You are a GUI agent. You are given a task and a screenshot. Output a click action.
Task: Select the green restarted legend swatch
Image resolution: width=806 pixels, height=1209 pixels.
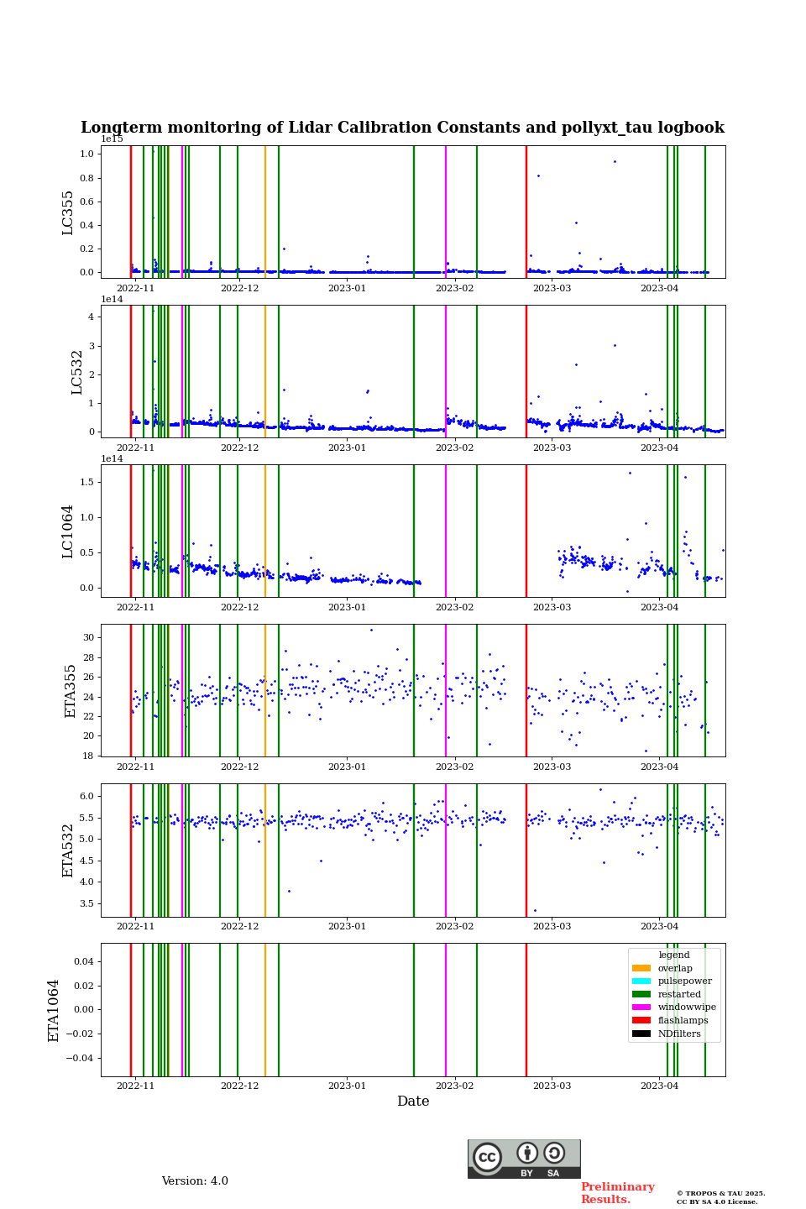pos(641,994)
